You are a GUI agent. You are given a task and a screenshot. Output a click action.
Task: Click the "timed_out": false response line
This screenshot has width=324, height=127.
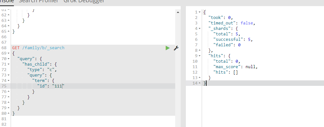tap(232, 23)
